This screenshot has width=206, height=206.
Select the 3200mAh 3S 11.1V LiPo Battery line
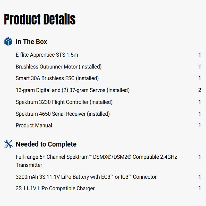coord(86,177)
